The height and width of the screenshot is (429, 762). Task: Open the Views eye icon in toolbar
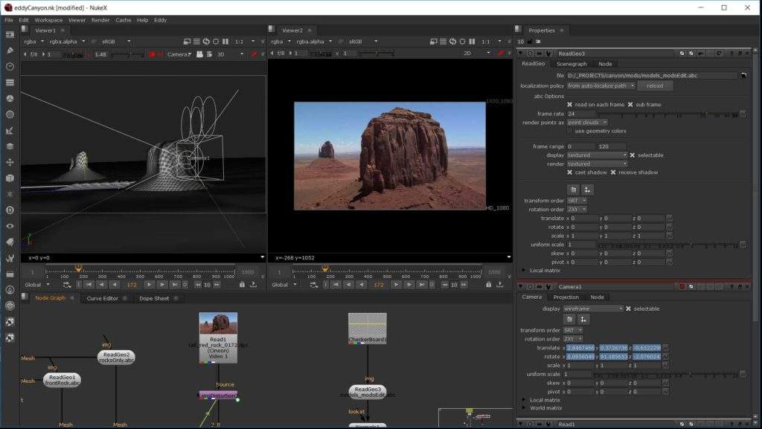(10, 225)
